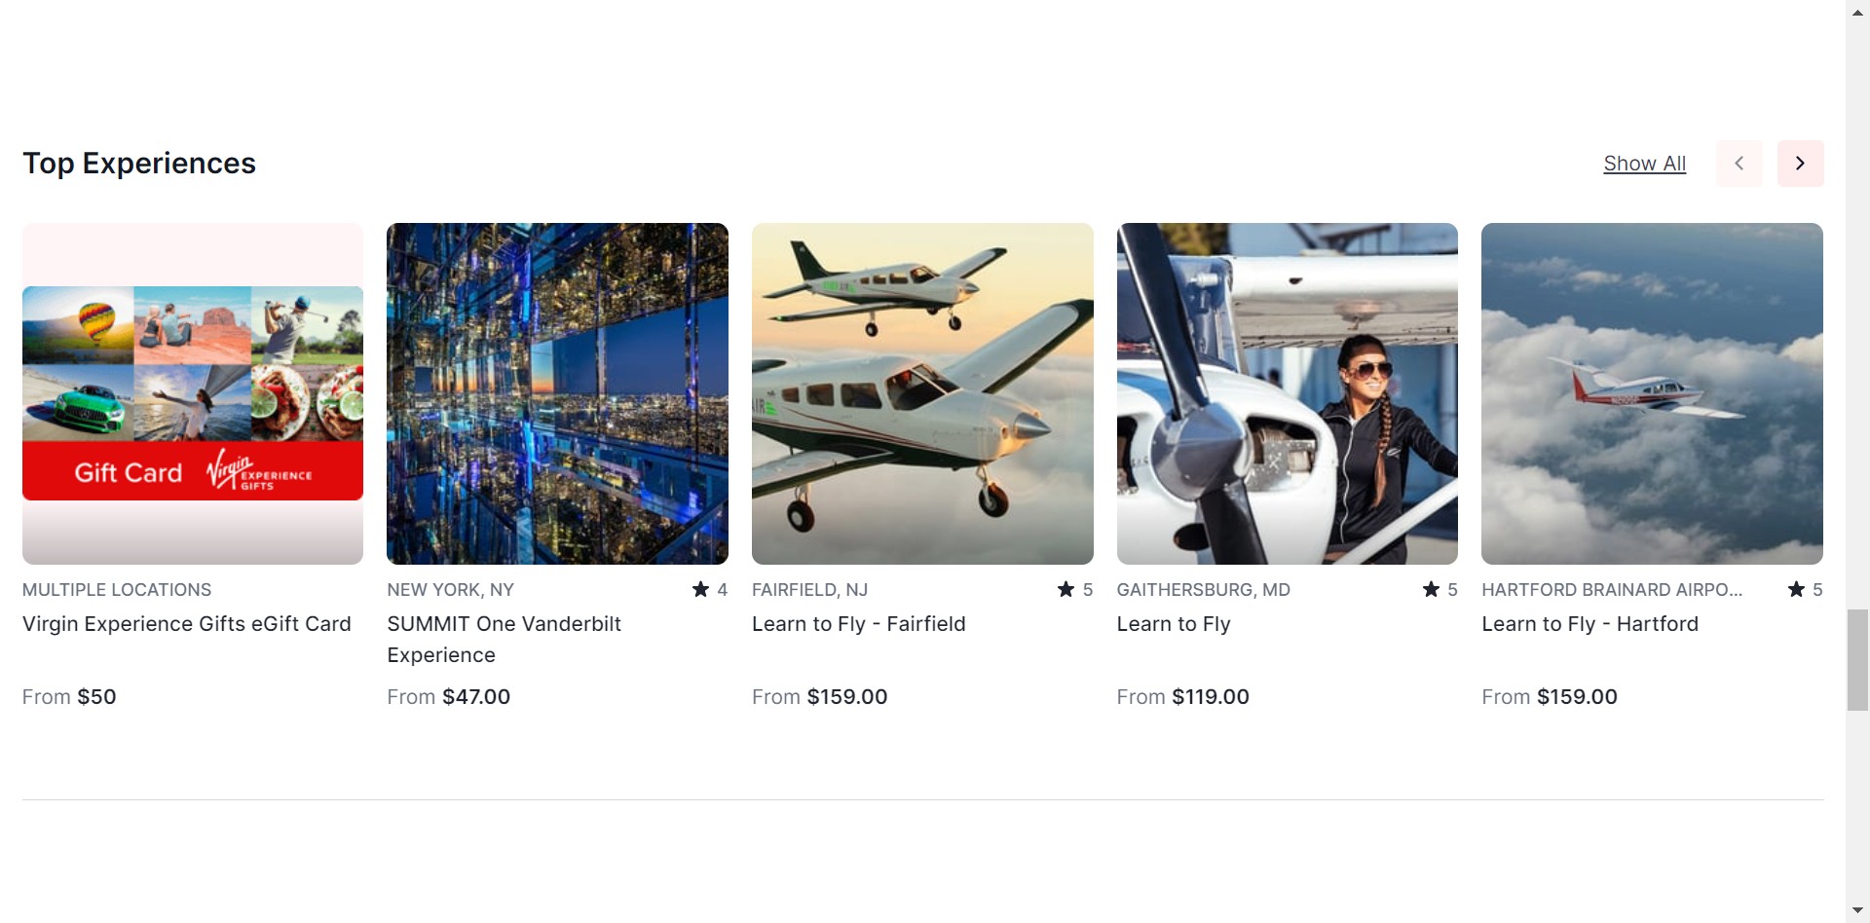Click the Learn to Fly - Fairfield title
Image resolution: width=1870 pixels, height=923 pixels.
tap(858, 624)
